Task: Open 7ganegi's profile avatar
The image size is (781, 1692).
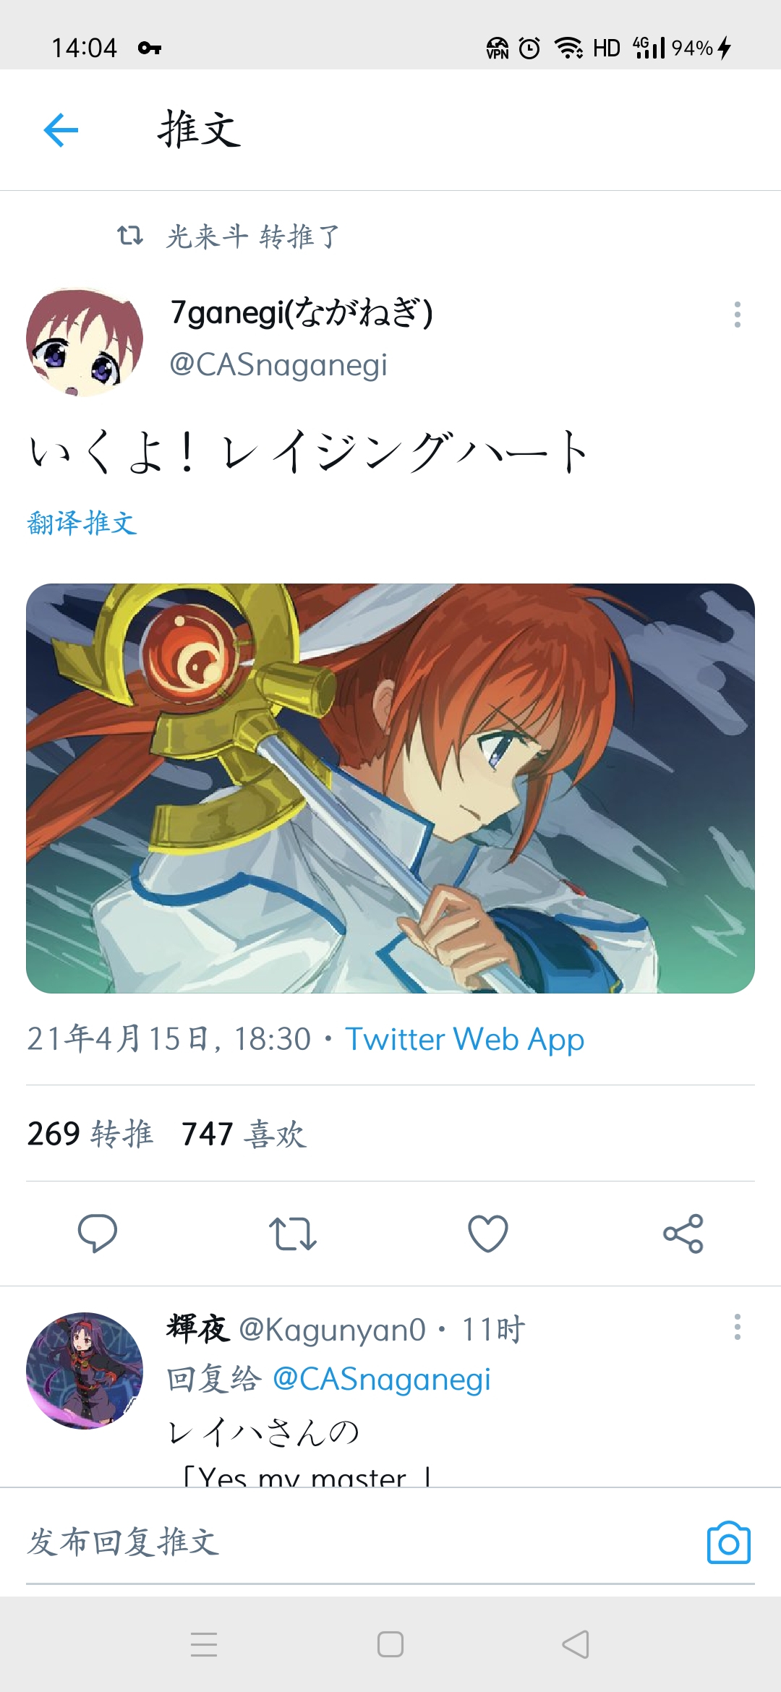Action: click(85, 342)
